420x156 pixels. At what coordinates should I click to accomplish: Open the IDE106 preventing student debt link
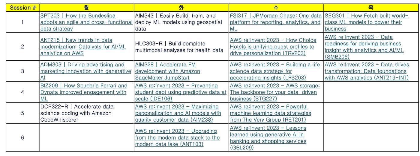tap(181, 92)
